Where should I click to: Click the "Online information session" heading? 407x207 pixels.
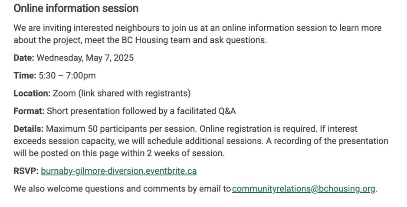point(76,8)
